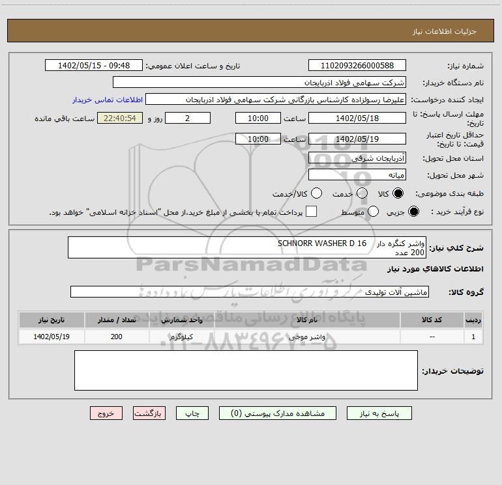Select the خدمت radio button
Image resolution: width=502 pixels, height=485 pixels.
pos(362,193)
